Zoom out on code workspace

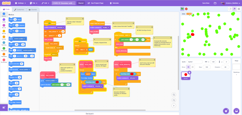click(174, 100)
